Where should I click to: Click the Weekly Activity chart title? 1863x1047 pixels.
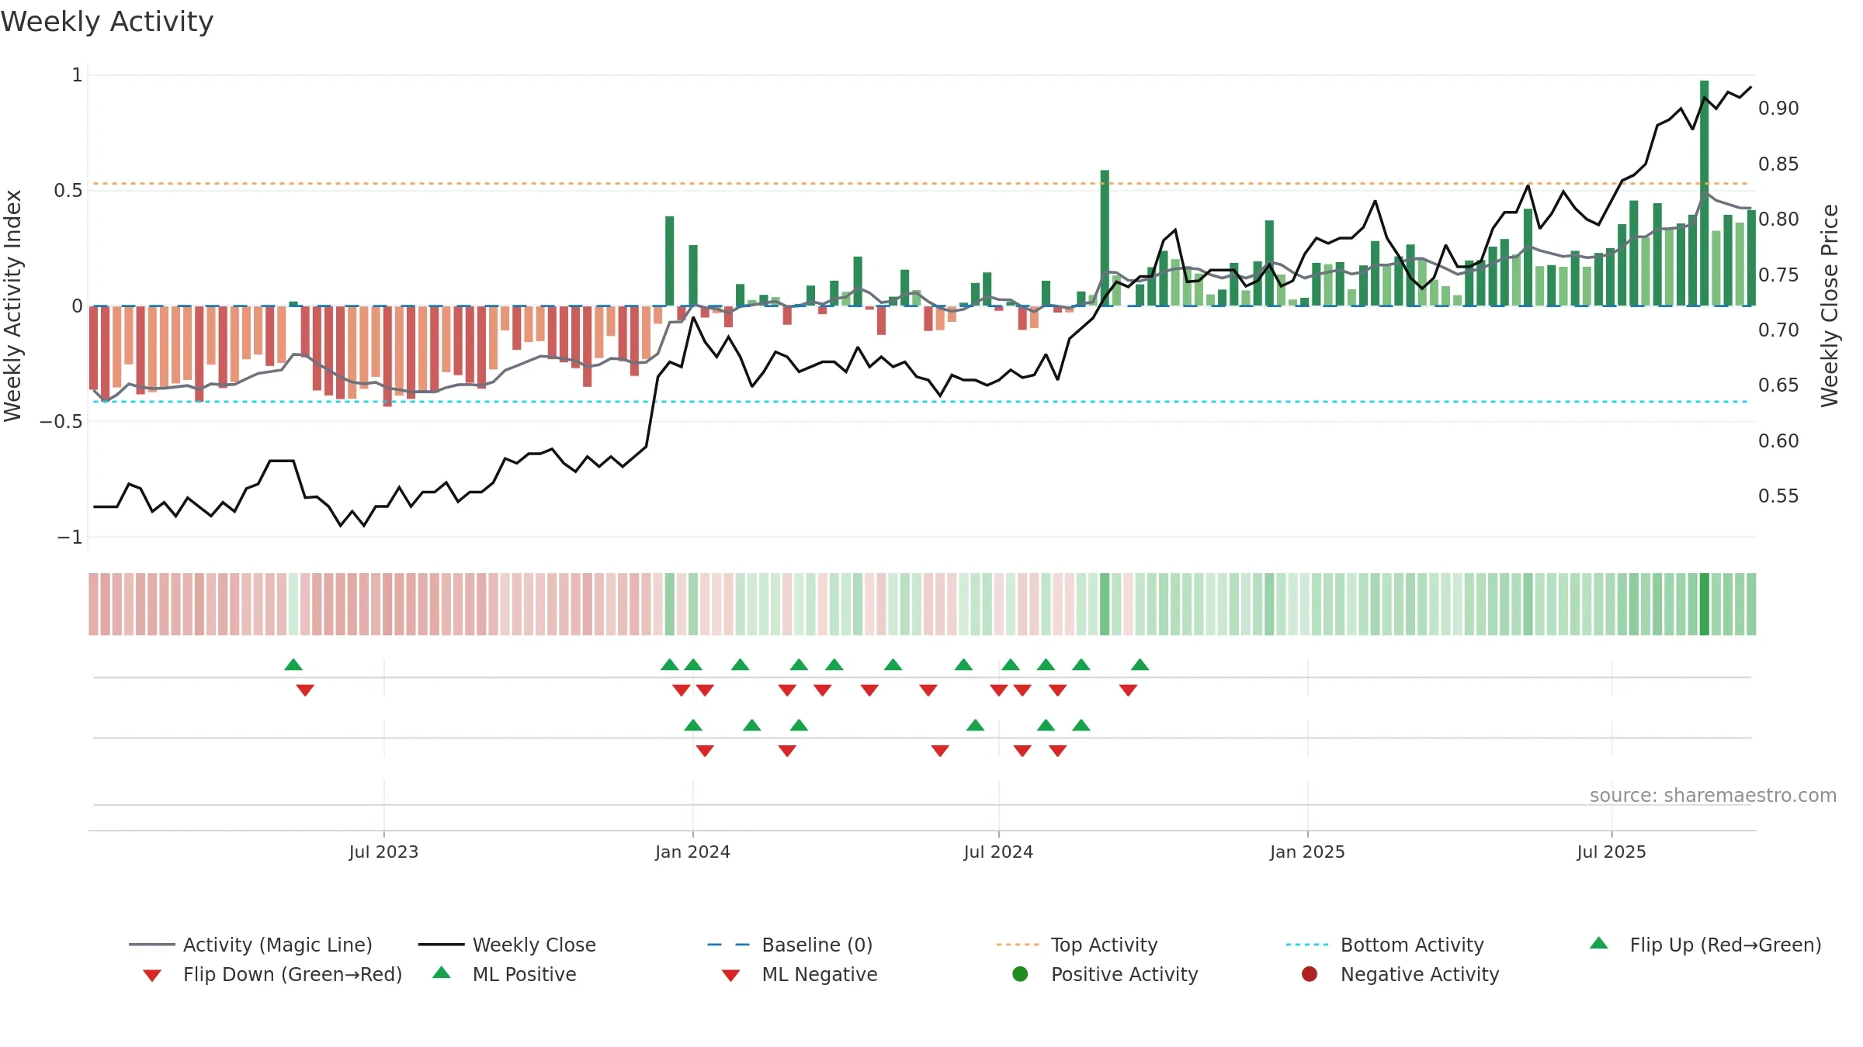(107, 22)
